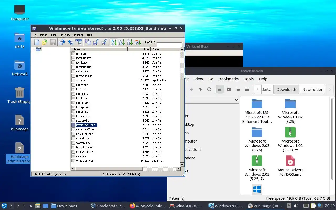Open the Tools menu in Downloads window
This screenshot has height=210, width=336.
pos(249,79)
